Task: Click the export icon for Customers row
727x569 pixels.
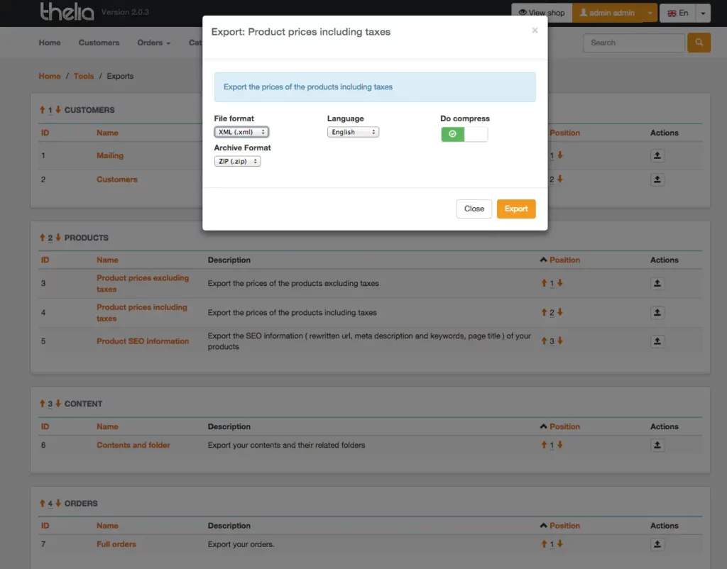Action: click(657, 179)
